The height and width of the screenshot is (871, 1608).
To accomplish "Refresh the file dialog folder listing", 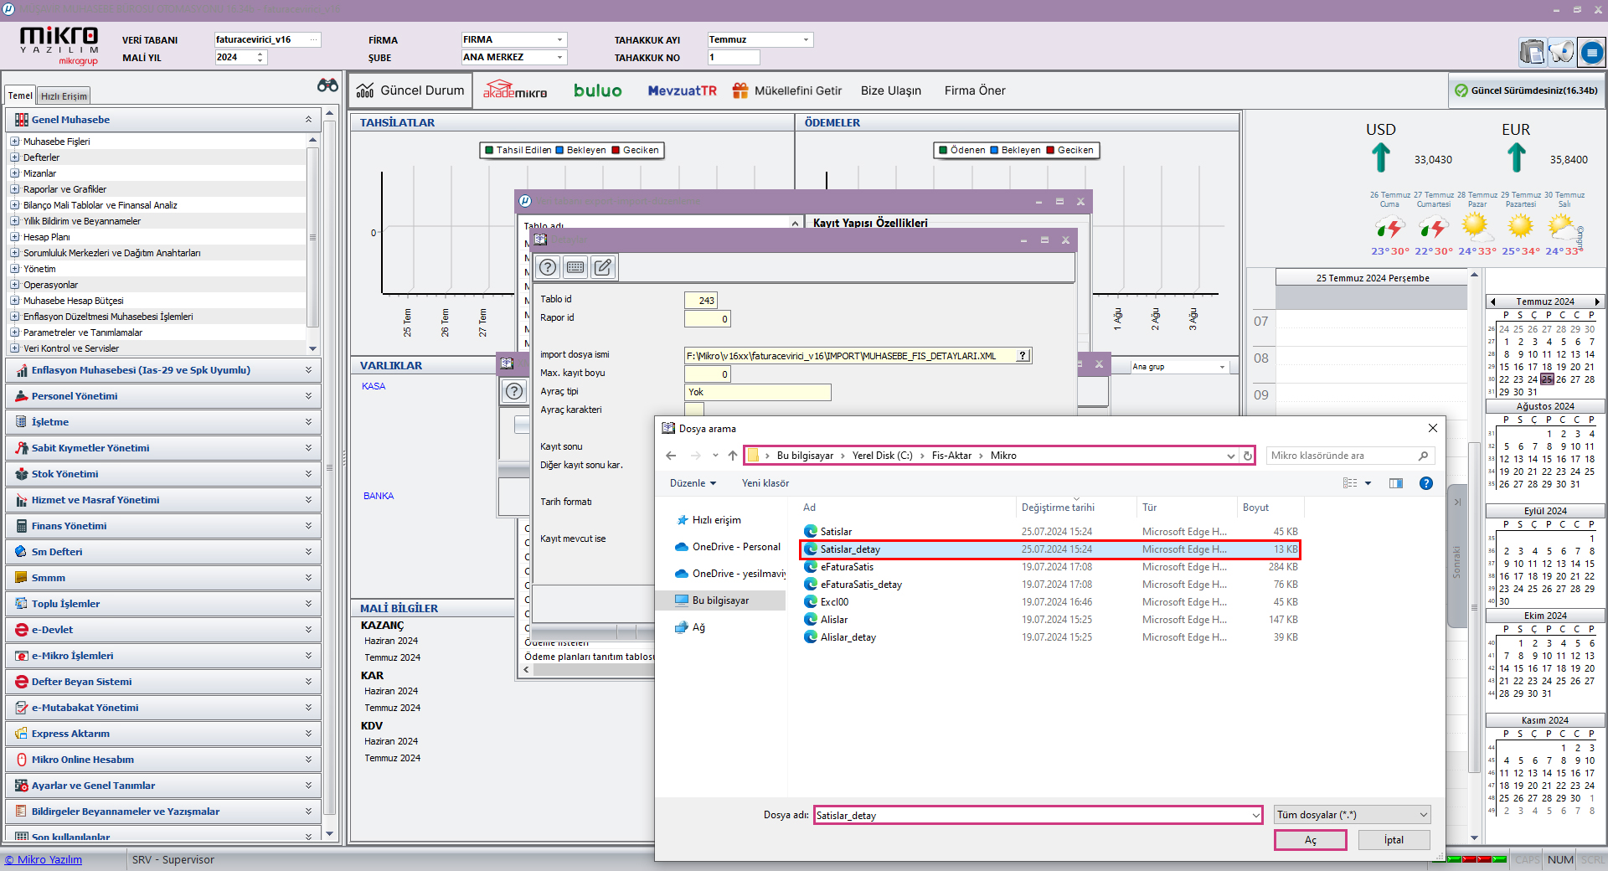I will (1248, 456).
